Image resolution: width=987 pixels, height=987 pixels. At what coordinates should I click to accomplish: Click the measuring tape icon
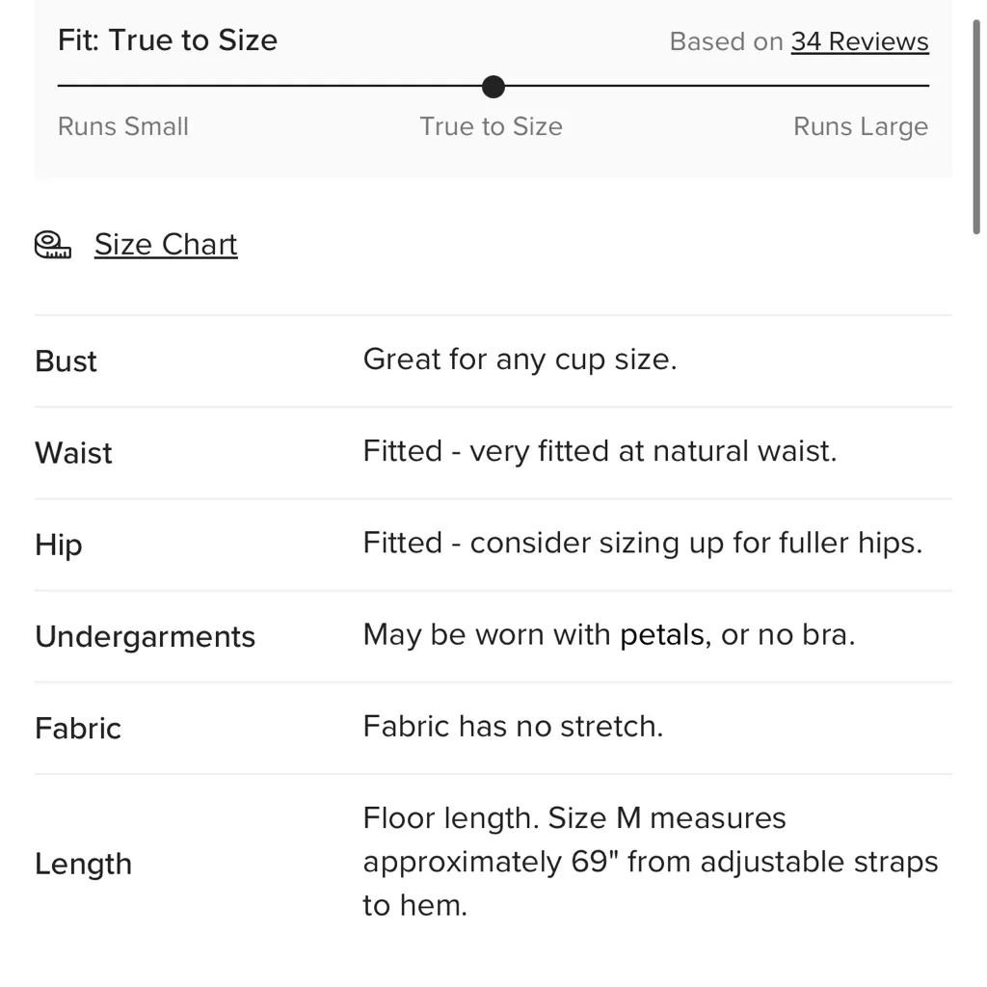53,245
